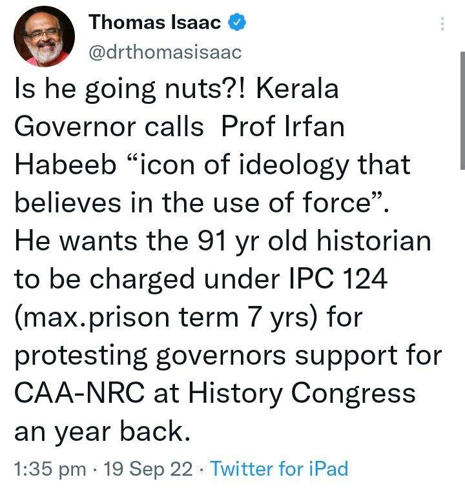
Task: Click the Thomas Isaac display name
Action: point(155,24)
